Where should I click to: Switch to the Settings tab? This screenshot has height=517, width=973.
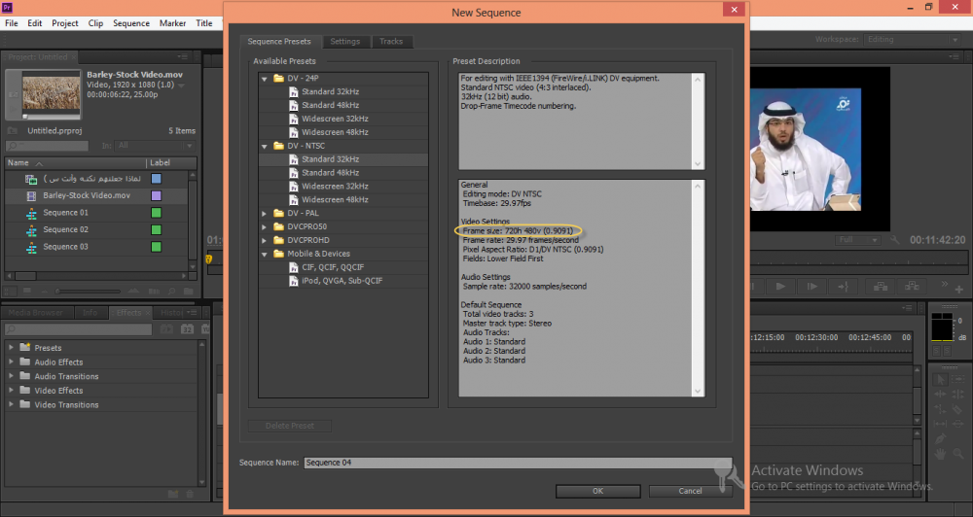(344, 42)
